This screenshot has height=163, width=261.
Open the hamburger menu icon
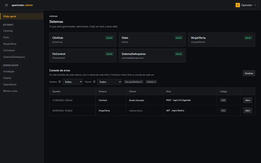coord(7,5)
